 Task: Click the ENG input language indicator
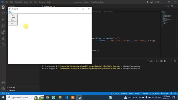pyautogui.click(x=159, y=97)
